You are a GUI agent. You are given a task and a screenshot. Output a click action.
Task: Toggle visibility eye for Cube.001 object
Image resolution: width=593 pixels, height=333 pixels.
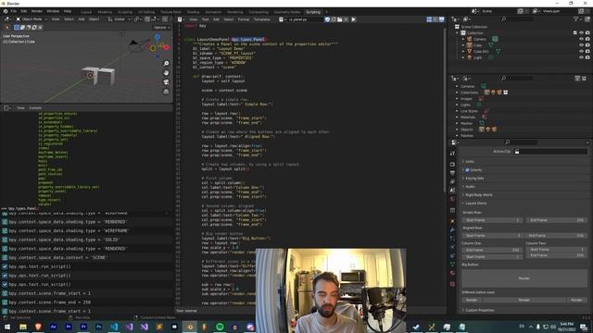[x=581, y=51]
